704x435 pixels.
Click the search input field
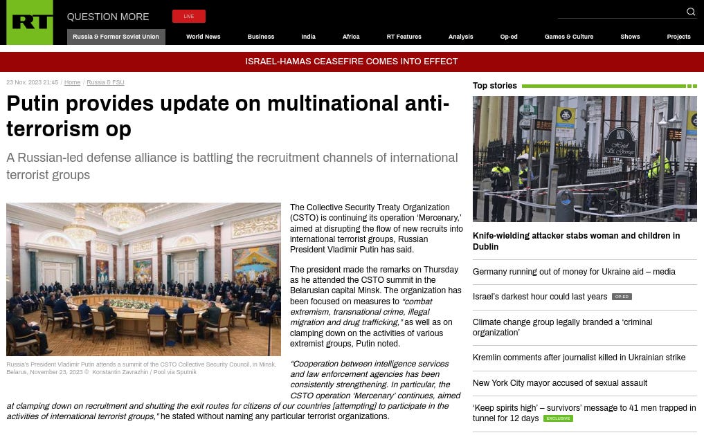(621, 12)
